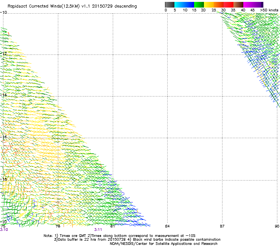
Task: Click the '3:10' purple time label
Action: [x=4, y=230]
